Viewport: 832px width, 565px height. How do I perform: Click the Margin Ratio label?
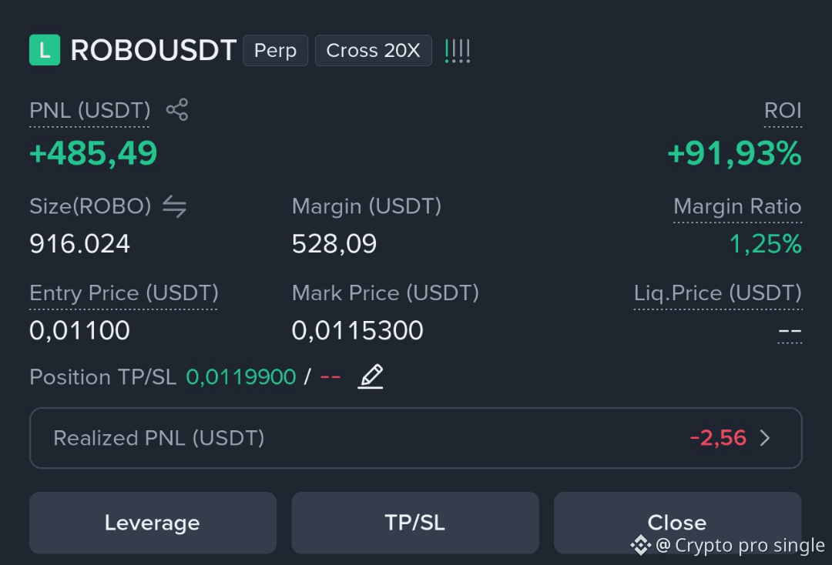click(x=737, y=206)
